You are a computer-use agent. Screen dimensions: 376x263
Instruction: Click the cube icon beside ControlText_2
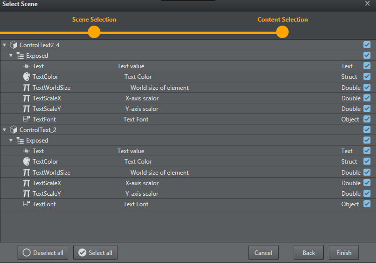[14, 130]
